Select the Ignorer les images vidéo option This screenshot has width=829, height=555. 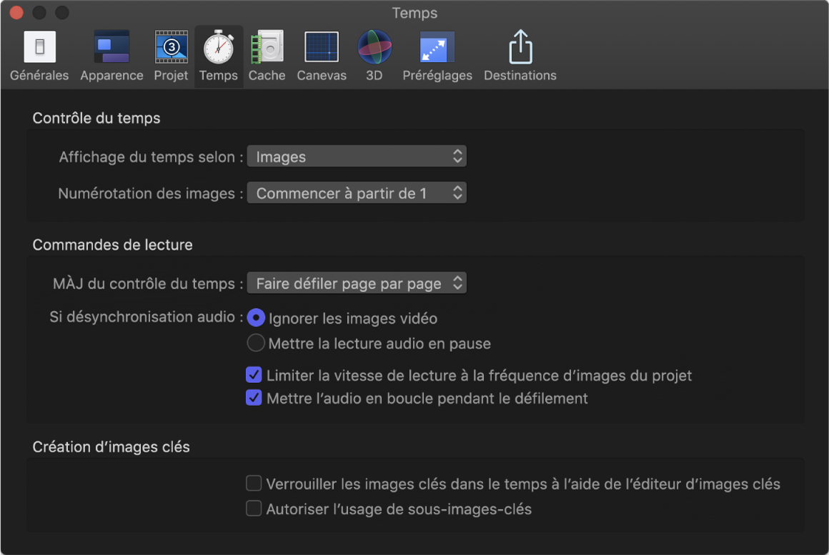pos(256,317)
